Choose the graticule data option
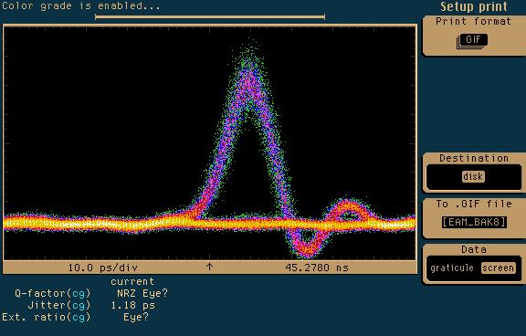Image resolution: width=526 pixels, height=336 pixels. coord(452,268)
